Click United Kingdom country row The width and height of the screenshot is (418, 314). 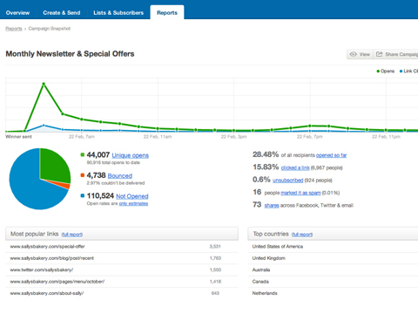[333, 258]
